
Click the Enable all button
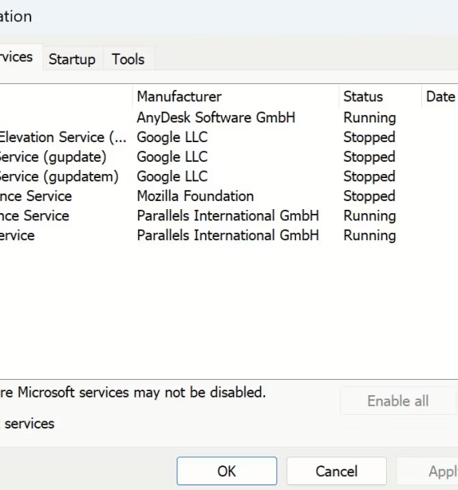point(398,401)
